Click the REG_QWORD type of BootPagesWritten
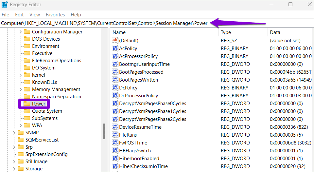This screenshot has width=314, height=172. (x=235, y=80)
